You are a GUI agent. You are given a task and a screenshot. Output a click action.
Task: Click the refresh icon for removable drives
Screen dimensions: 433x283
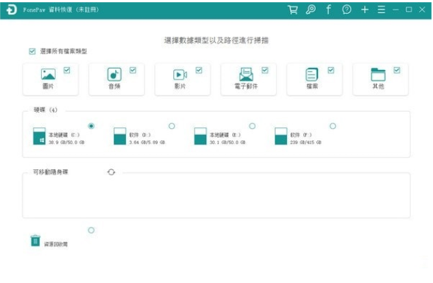point(111,172)
